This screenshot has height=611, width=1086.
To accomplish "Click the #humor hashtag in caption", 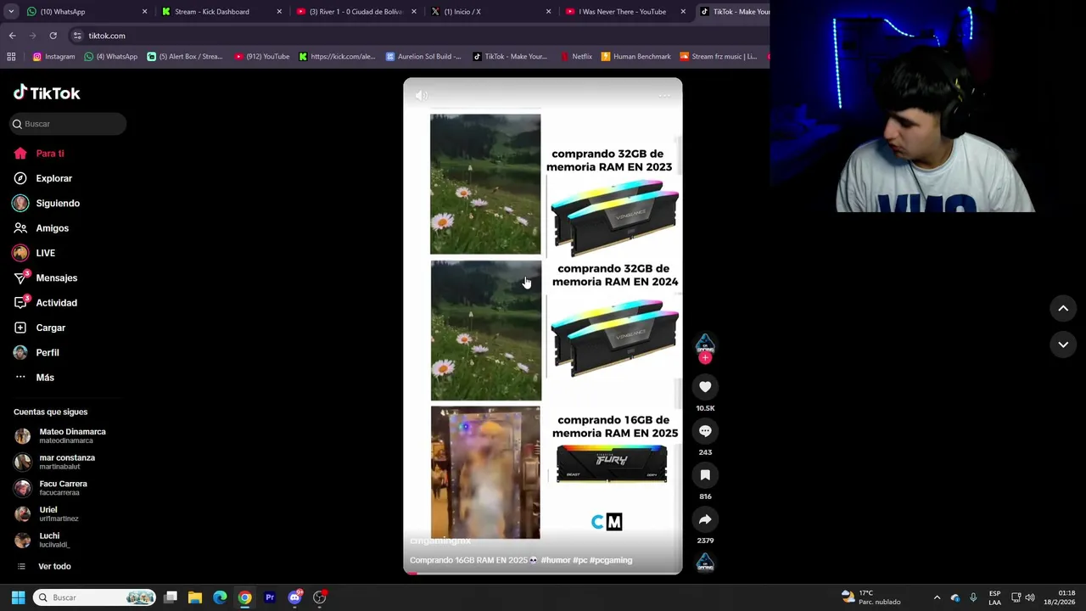I will click(x=555, y=560).
